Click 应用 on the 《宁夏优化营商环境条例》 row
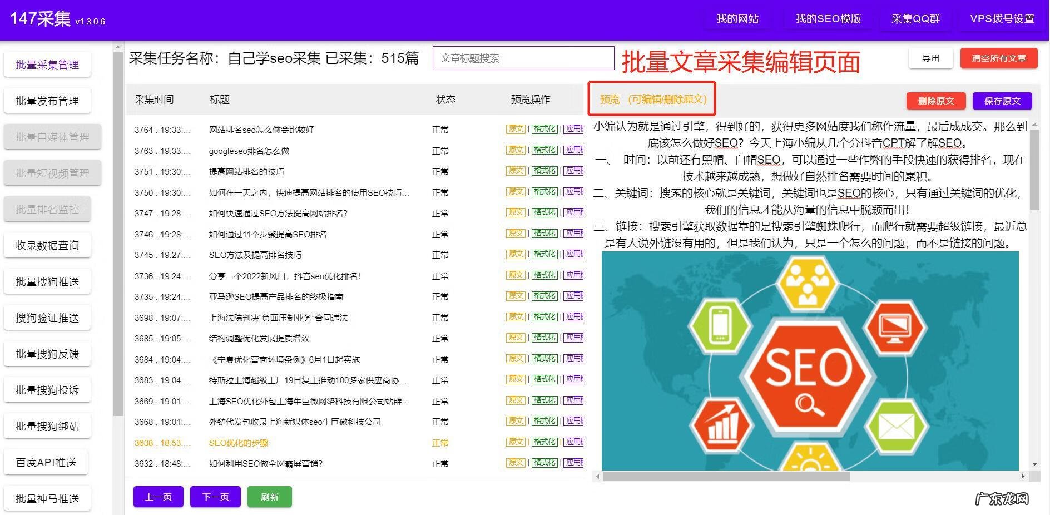The width and height of the screenshot is (1050, 515). pyautogui.click(x=573, y=359)
